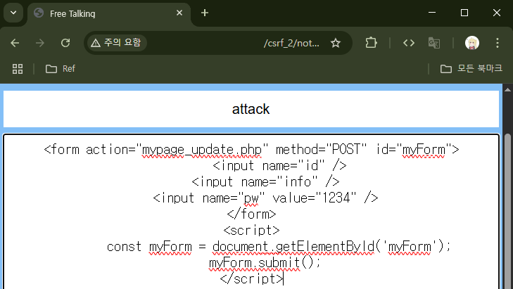Click the line <input name="id" />

click(279, 166)
